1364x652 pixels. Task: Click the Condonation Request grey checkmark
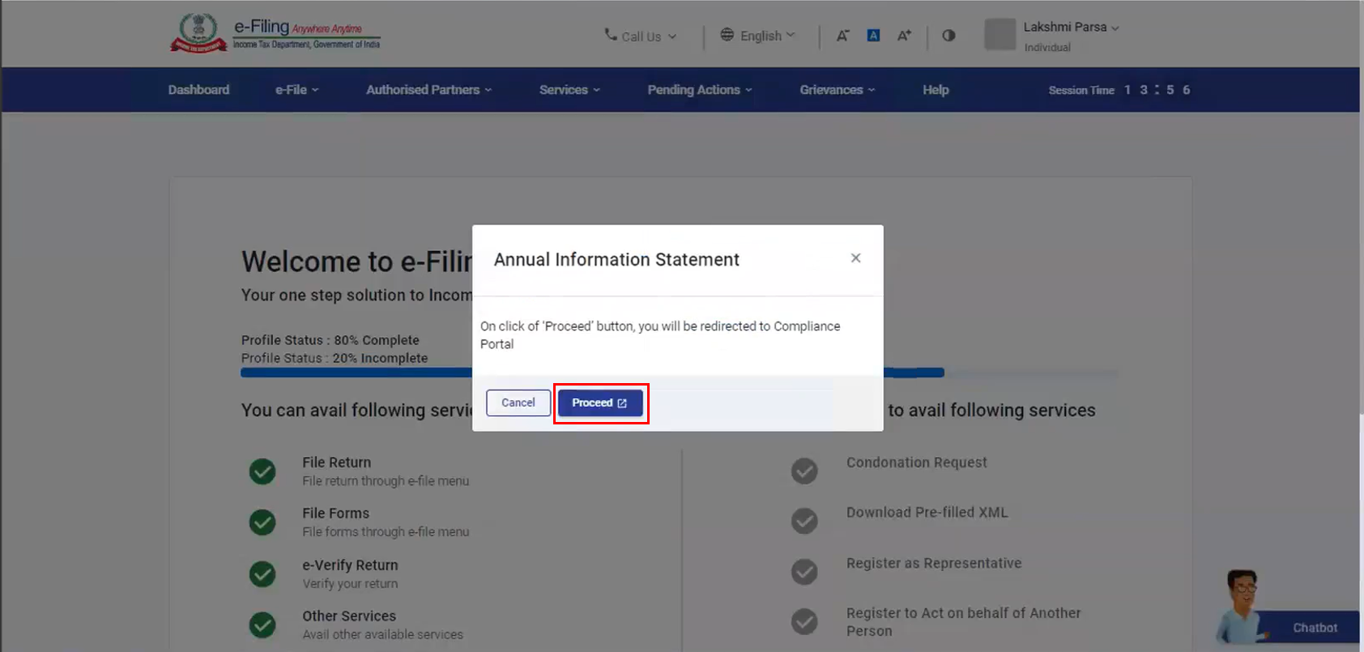804,471
